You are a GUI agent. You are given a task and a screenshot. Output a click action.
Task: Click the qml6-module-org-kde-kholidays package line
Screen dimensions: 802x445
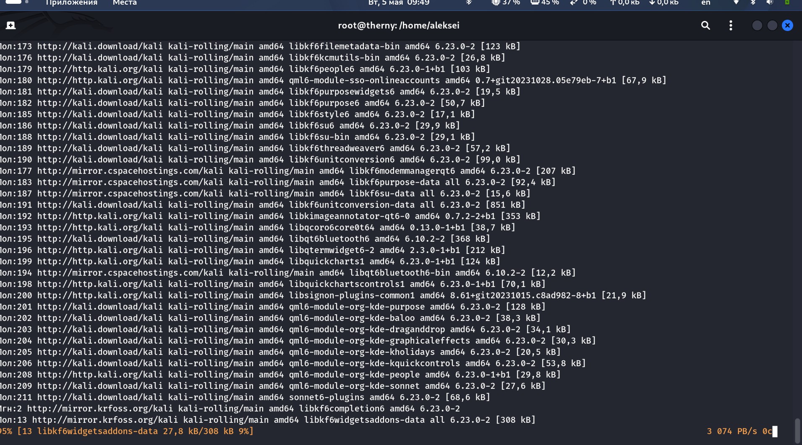(280, 352)
